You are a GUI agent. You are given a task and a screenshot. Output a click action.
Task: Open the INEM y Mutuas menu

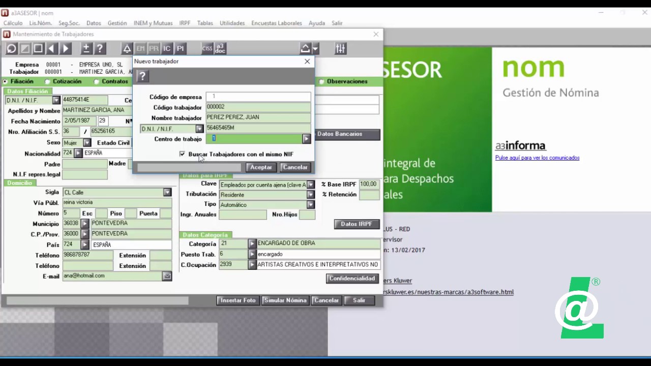pyautogui.click(x=153, y=23)
